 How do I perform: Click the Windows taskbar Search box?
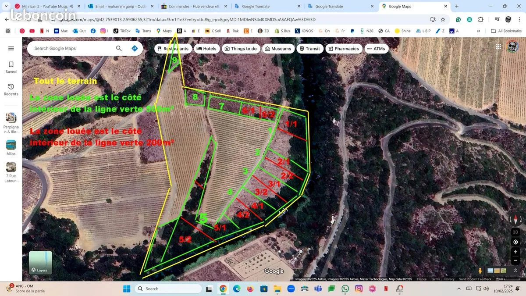168,289
